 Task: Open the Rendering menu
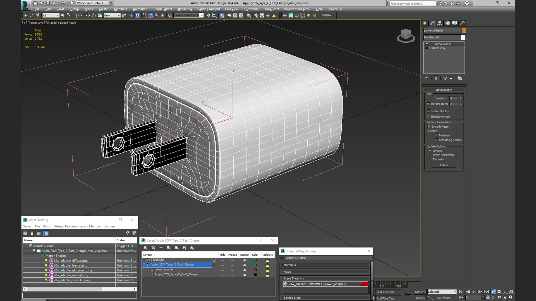(x=185, y=9)
